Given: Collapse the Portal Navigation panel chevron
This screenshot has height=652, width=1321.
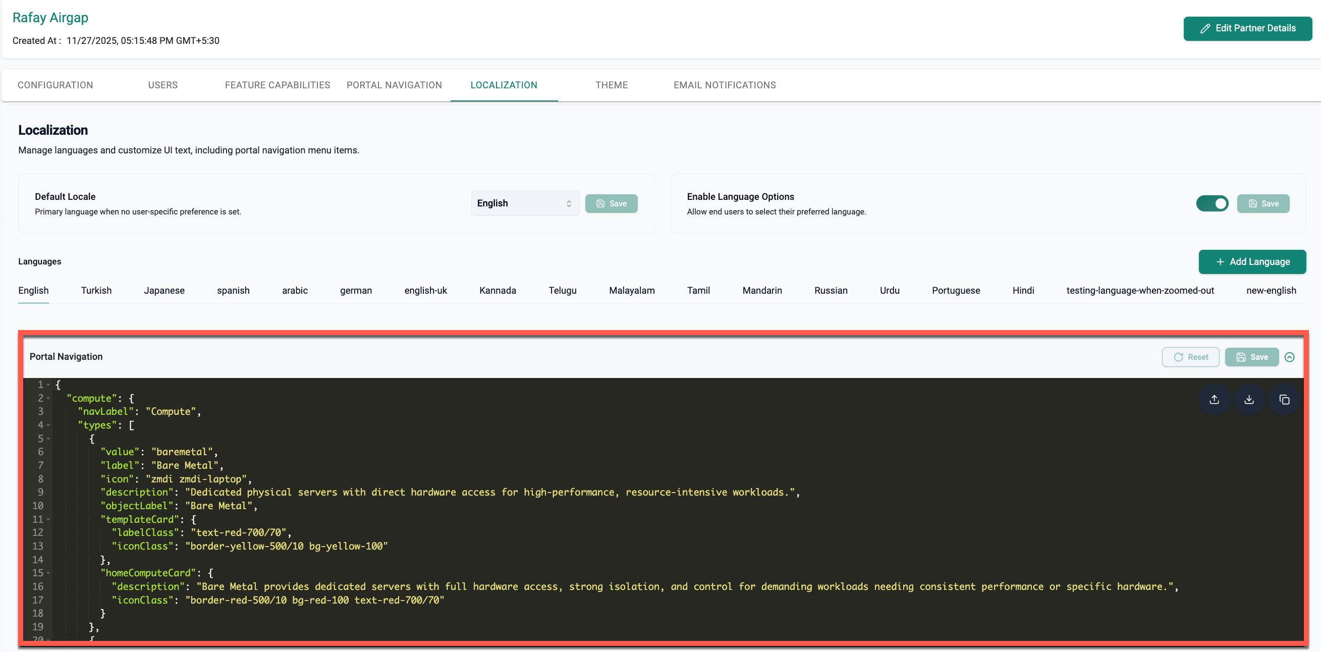Looking at the screenshot, I should [x=1289, y=357].
